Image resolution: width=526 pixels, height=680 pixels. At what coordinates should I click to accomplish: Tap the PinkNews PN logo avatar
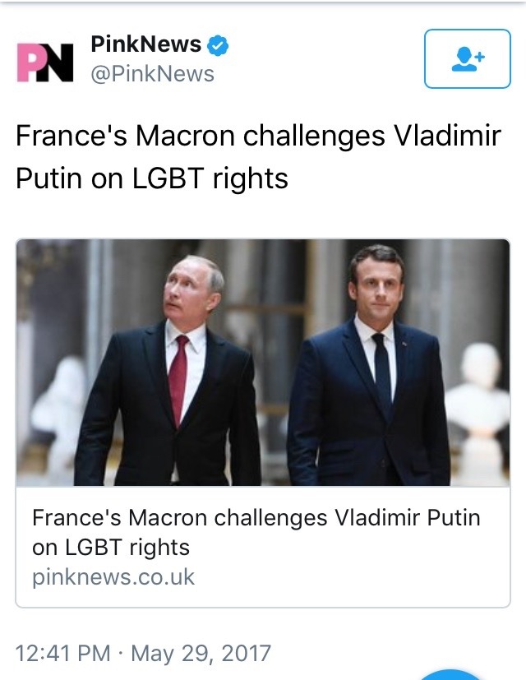point(45,60)
